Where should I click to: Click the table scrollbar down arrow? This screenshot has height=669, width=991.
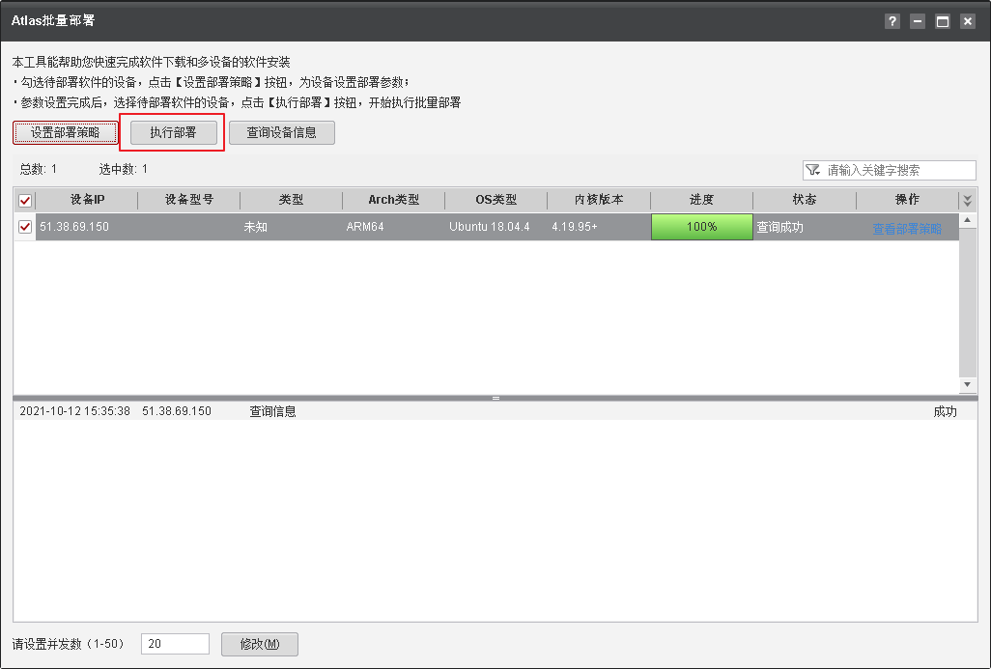[x=967, y=384]
